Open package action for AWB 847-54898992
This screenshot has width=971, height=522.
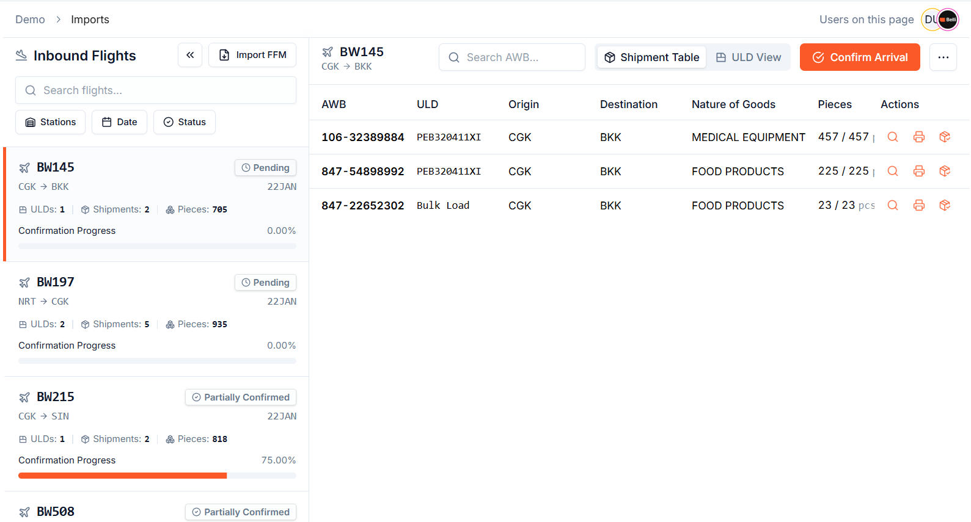click(945, 172)
